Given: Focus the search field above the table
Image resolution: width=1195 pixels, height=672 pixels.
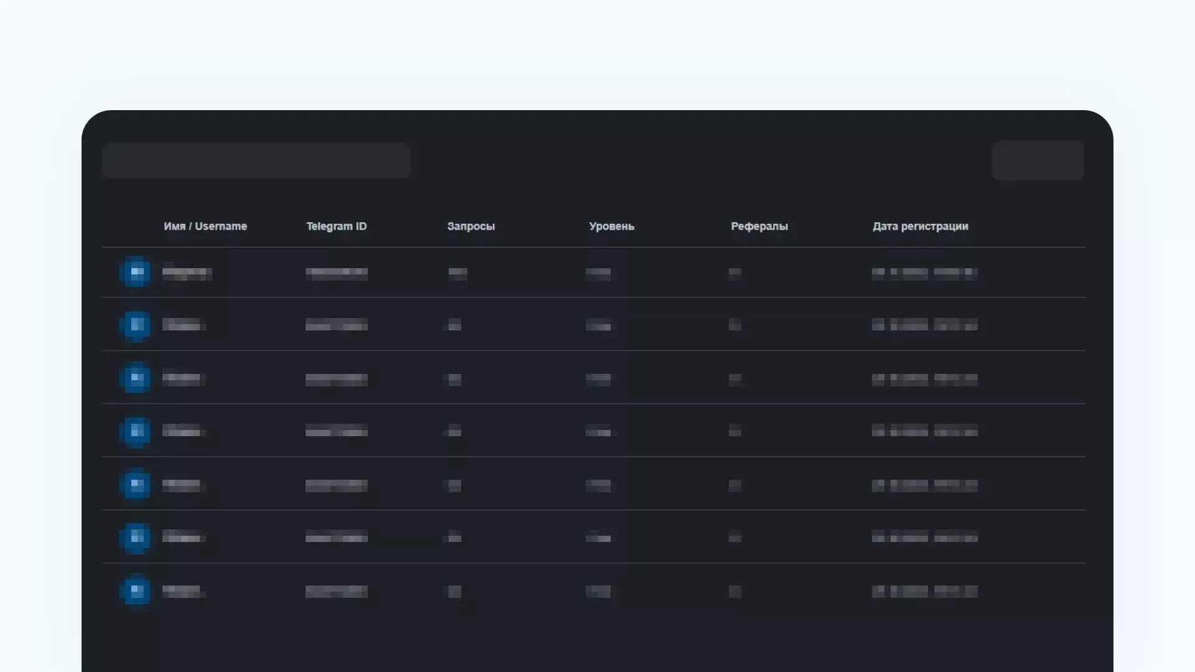Looking at the screenshot, I should tap(256, 161).
